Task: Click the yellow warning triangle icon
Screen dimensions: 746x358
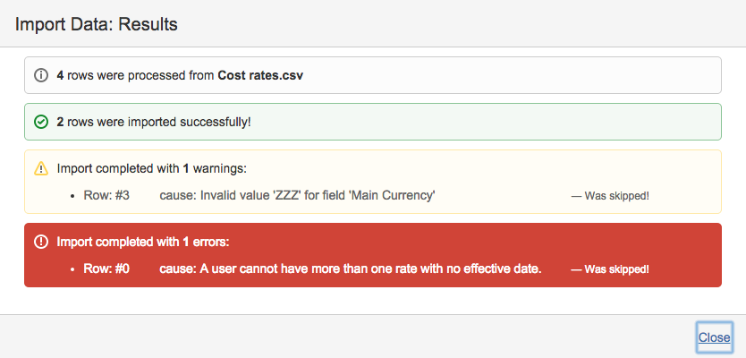Action: point(40,168)
